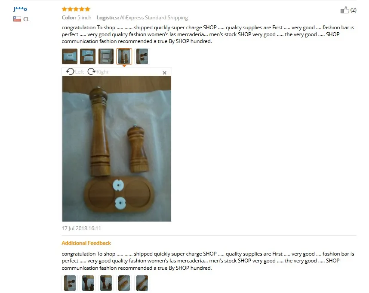Open the third review photo thumbnail

point(106,56)
